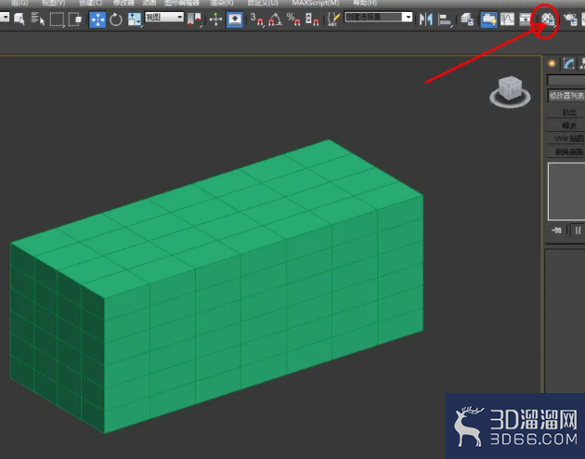Open the Material Editor icon
This screenshot has width=585, height=459.
548,20
